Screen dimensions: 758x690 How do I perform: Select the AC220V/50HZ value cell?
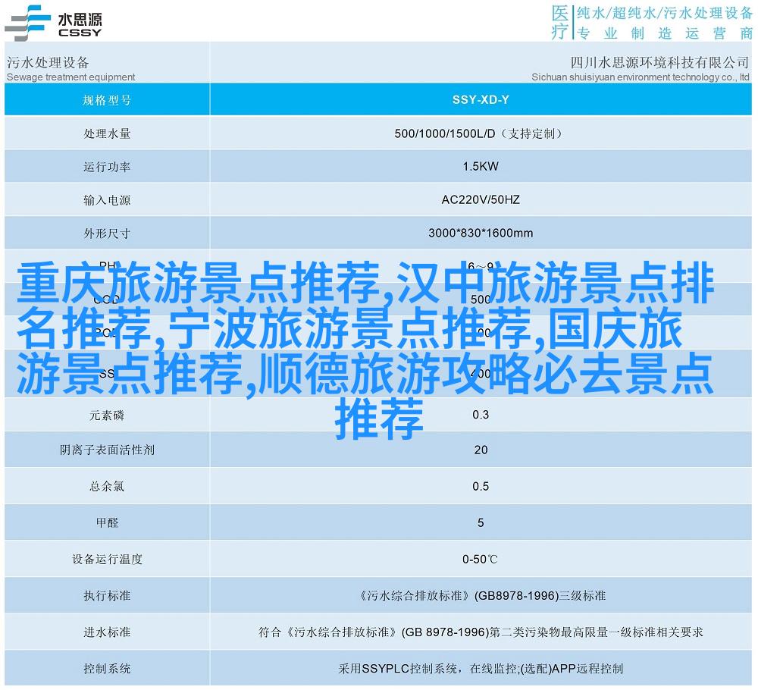click(481, 200)
